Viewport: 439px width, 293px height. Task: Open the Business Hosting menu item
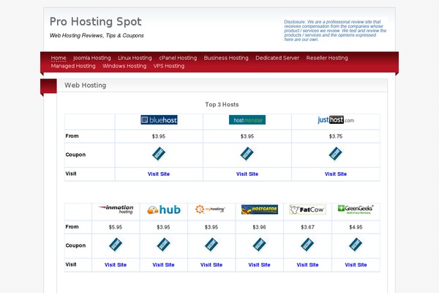[226, 58]
